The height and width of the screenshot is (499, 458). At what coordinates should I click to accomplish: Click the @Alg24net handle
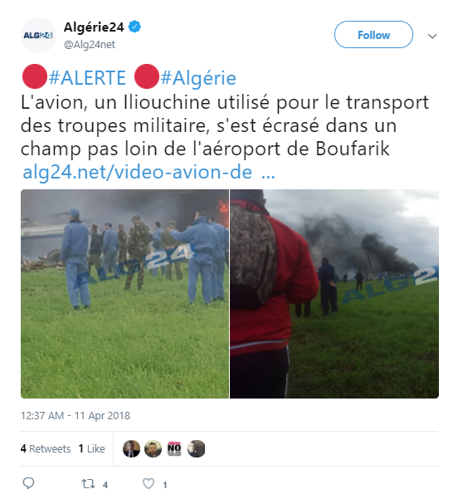tap(90, 45)
